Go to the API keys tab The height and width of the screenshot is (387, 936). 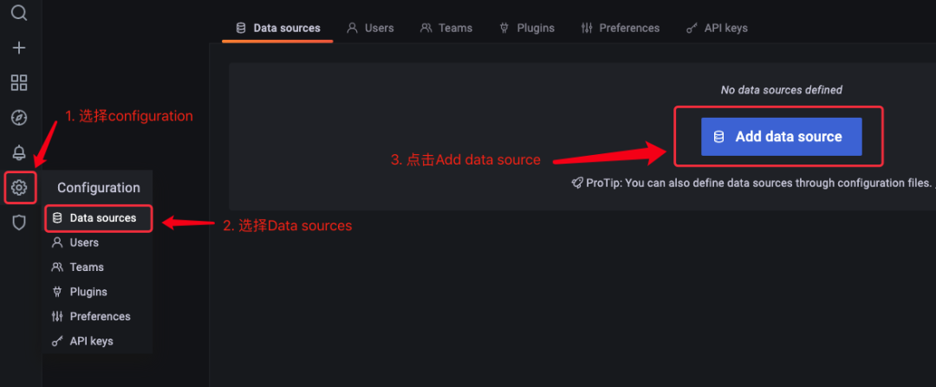click(717, 28)
